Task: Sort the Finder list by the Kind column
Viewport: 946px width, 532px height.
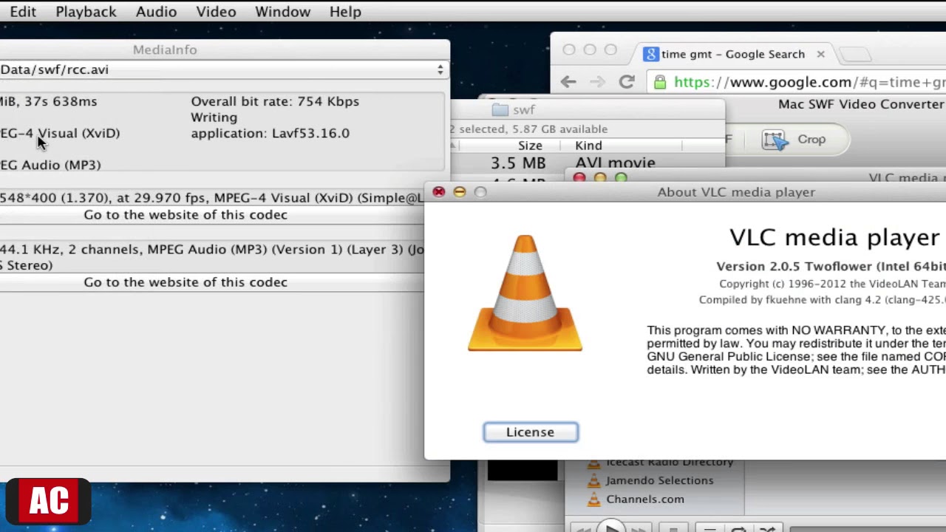Action: [588, 146]
